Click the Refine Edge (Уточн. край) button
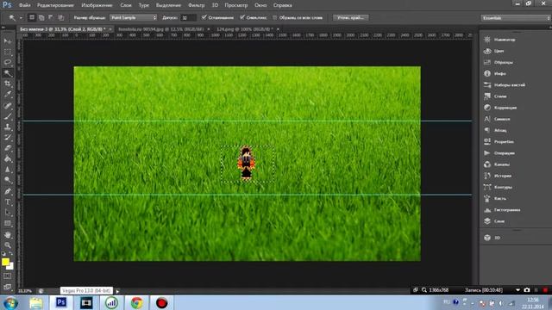The image size is (552, 310). tap(351, 17)
